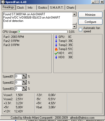Click the -12V 0,06V reading
Screen dimensions: 105x121
tap(46, 95)
